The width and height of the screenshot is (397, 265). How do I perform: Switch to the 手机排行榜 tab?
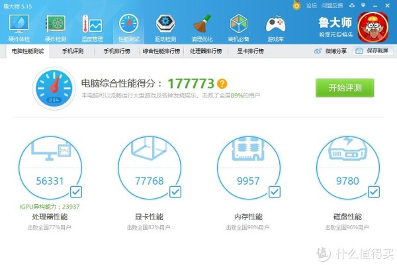117,51
